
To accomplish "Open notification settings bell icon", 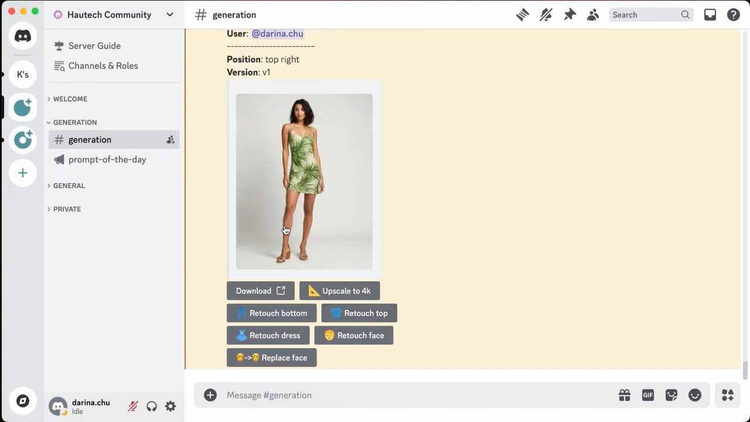I will [546, 15].
